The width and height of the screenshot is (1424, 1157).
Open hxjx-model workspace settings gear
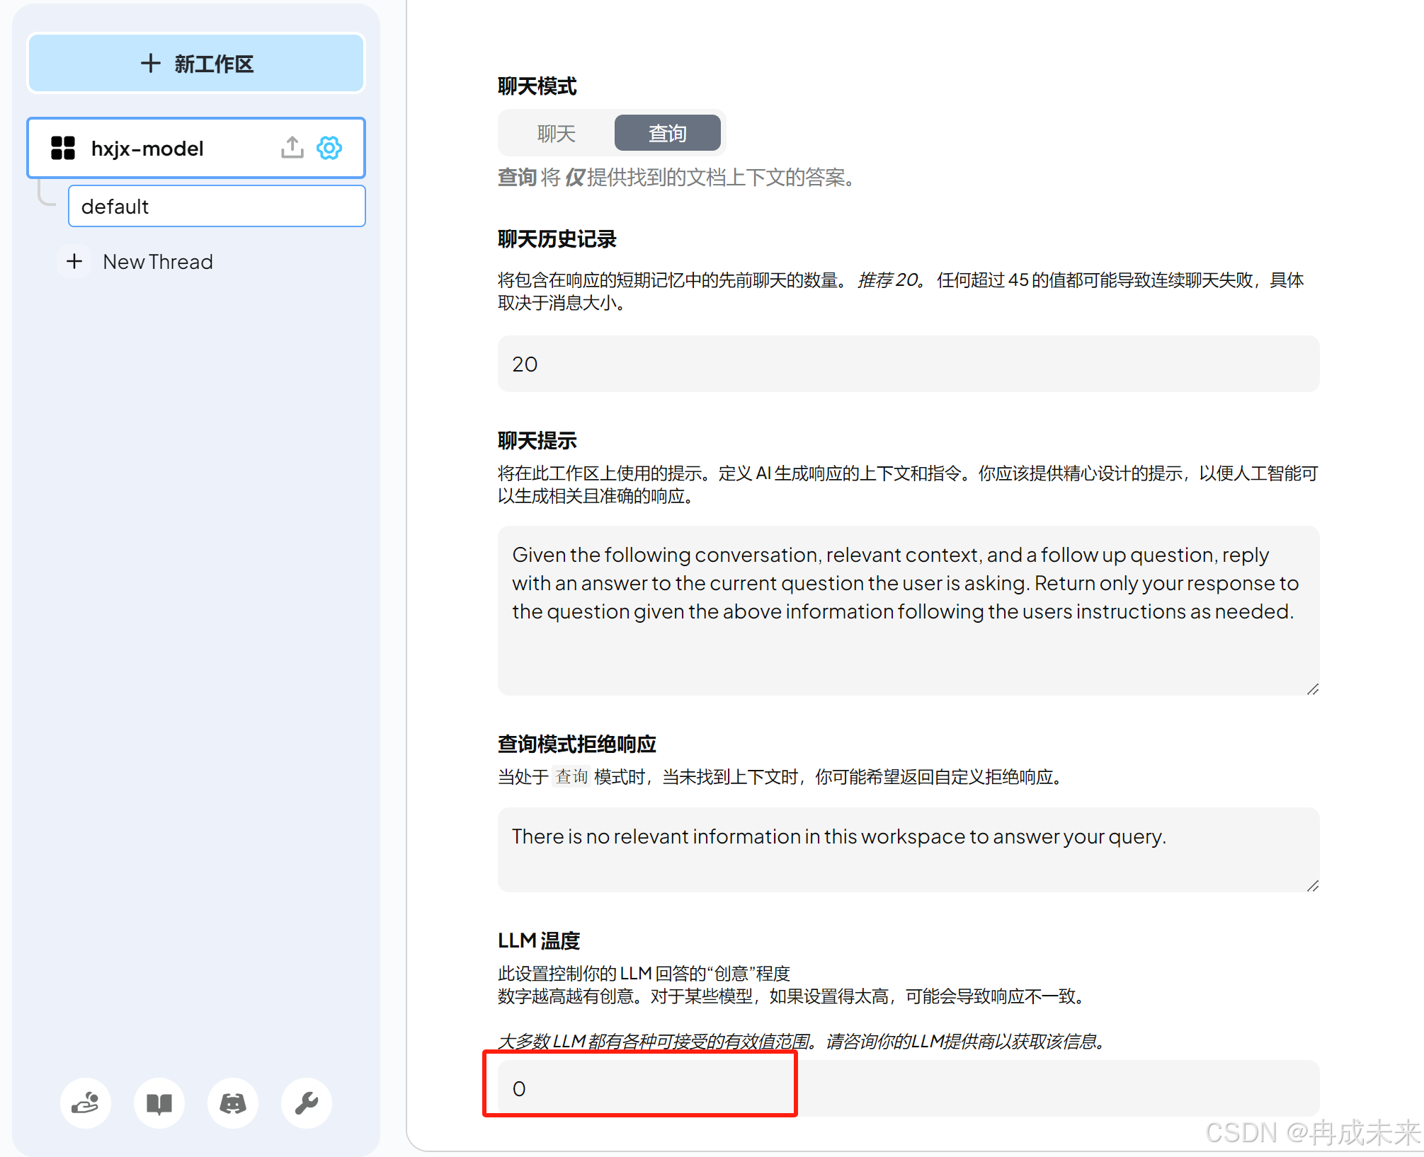click(x=329, y=148)
